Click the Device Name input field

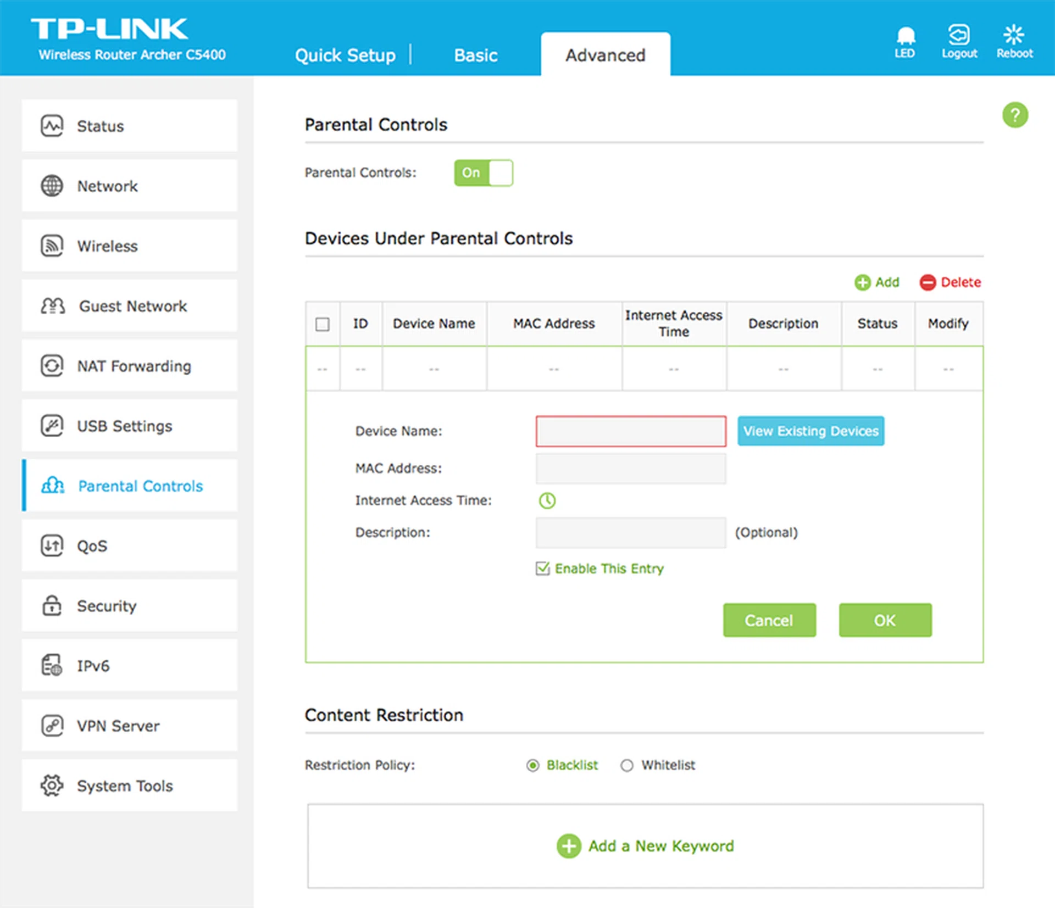630,431
